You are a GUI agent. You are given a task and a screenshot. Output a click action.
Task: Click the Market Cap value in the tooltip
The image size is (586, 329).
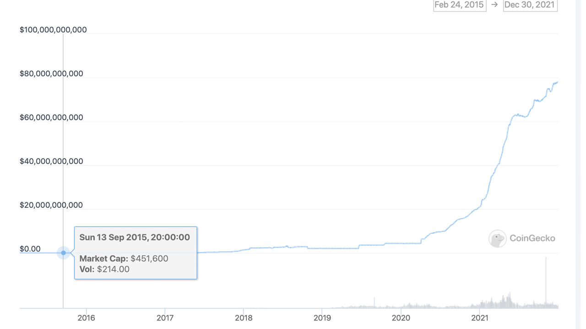click(x=124, y=258)
